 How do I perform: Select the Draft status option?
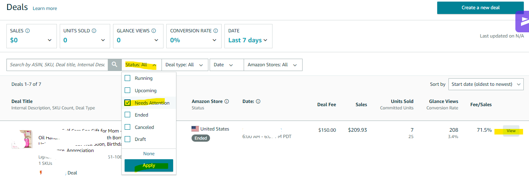127,139
